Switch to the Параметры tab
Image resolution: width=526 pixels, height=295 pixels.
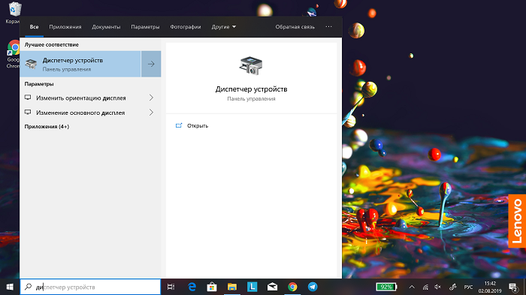pos(145,27)
